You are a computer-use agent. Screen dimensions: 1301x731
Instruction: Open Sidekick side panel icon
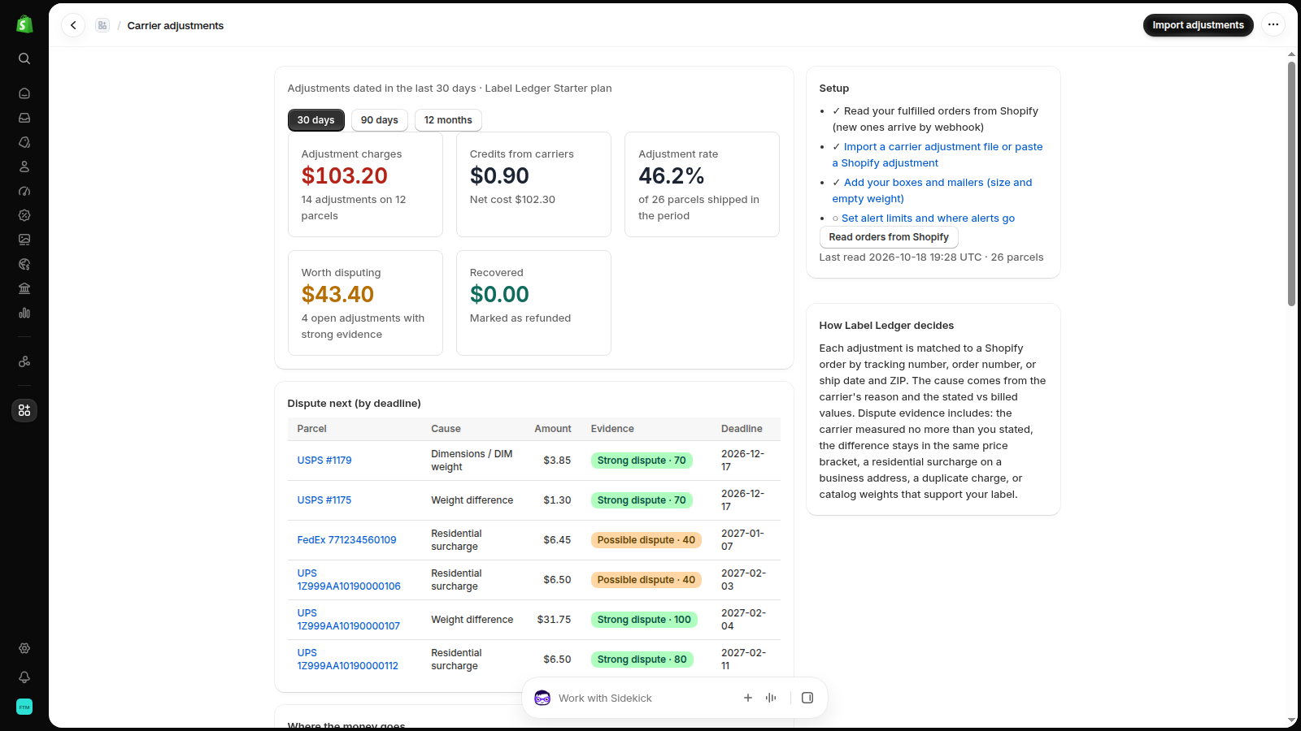pos(807,698)
